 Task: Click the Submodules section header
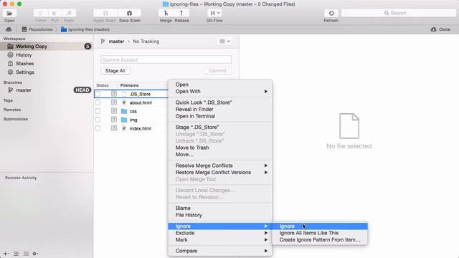[x=16, y=119]
